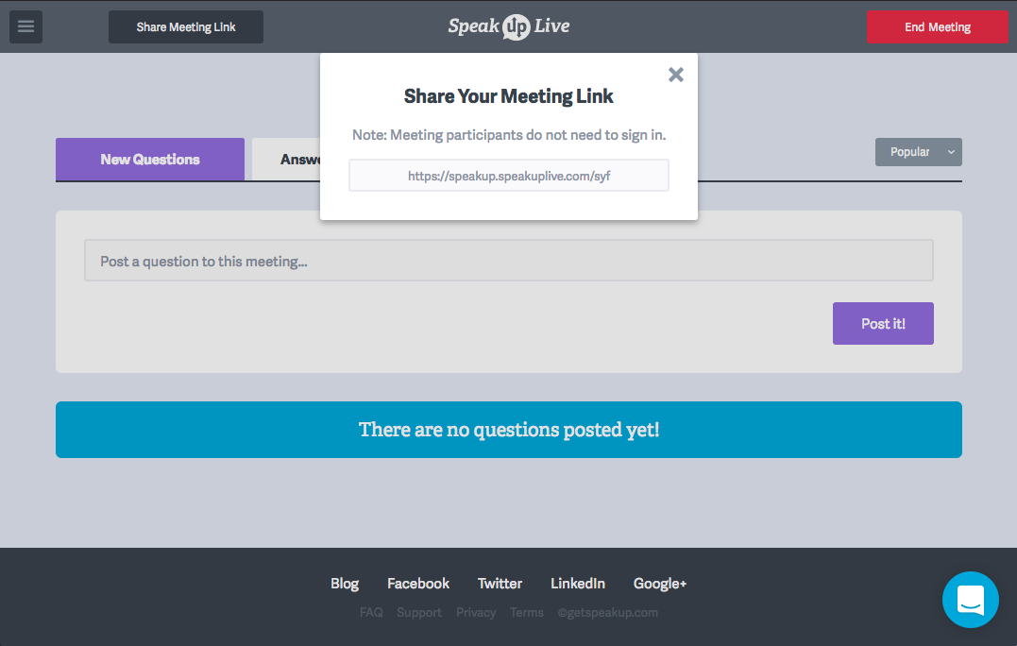The height and width of the screenshot is (646, 1017).
Task: Click the 'There are no questions posted yet!' banner
Action: point(508,430)
